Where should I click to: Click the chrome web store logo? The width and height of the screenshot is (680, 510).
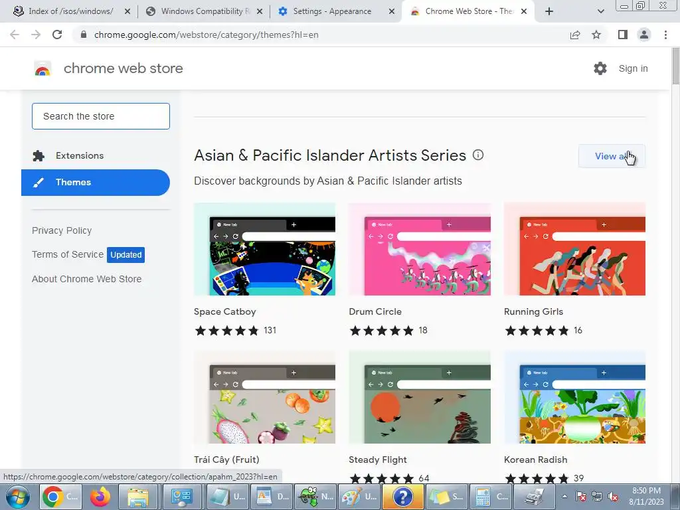pos(42,68)
